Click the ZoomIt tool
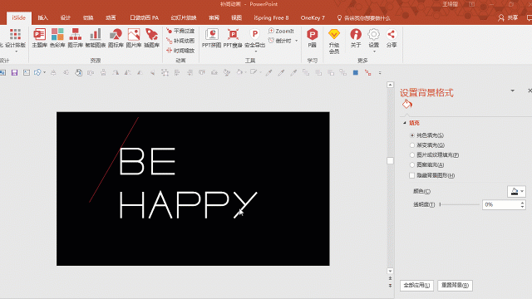The height and width of the screenshot is (299, 532). point(281,31)
